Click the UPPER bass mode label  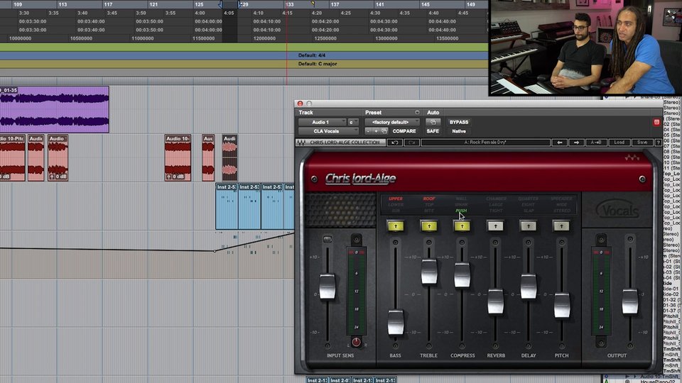click(x=396, y=199)
